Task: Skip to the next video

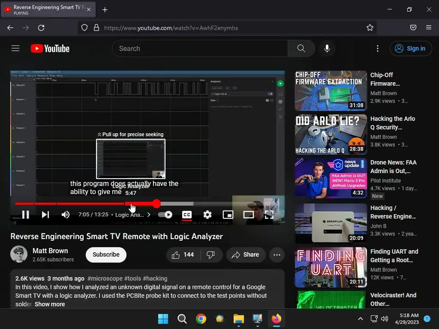Action: point(45,215)
